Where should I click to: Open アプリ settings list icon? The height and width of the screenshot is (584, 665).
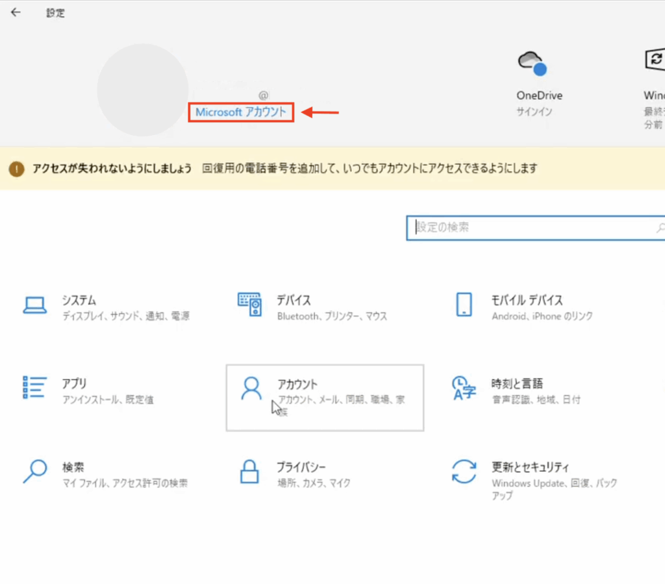tap(35, 387)
